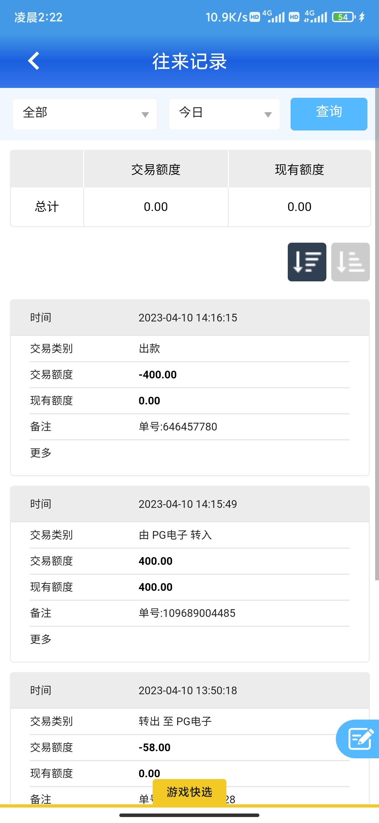Screen dimensions: 379x823
Task: Tap the 现有额度 column header
Action: 299,170
